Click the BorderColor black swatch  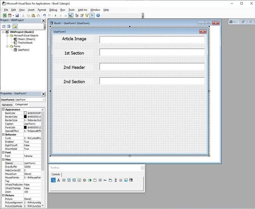point(25,117)
